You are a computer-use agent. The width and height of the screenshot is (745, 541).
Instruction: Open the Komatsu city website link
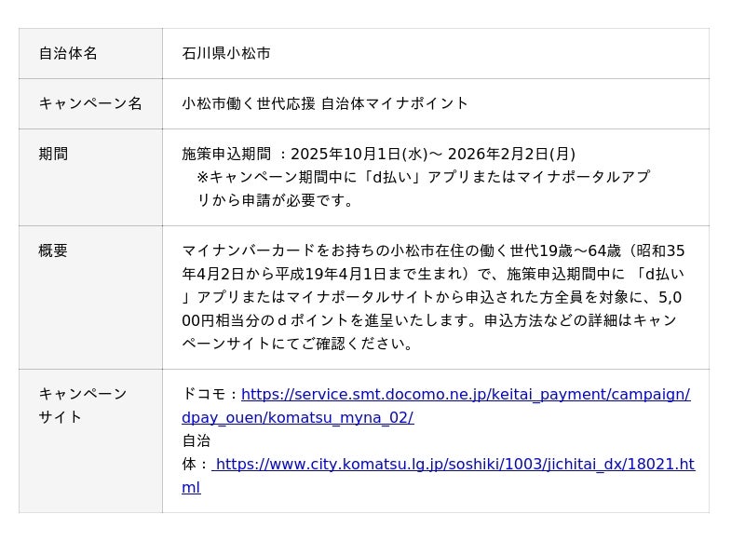(454, 464)
